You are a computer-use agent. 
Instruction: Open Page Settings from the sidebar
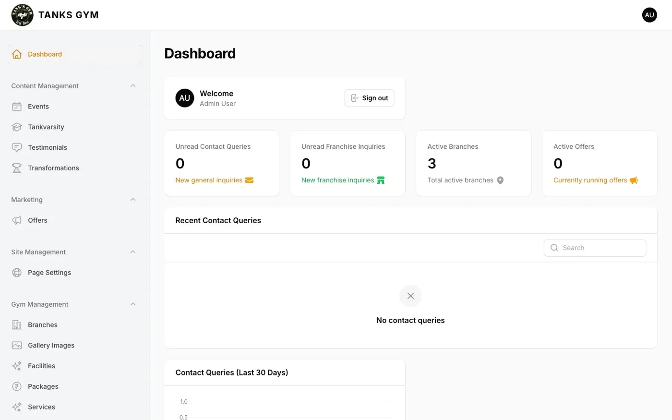[74, 273]
